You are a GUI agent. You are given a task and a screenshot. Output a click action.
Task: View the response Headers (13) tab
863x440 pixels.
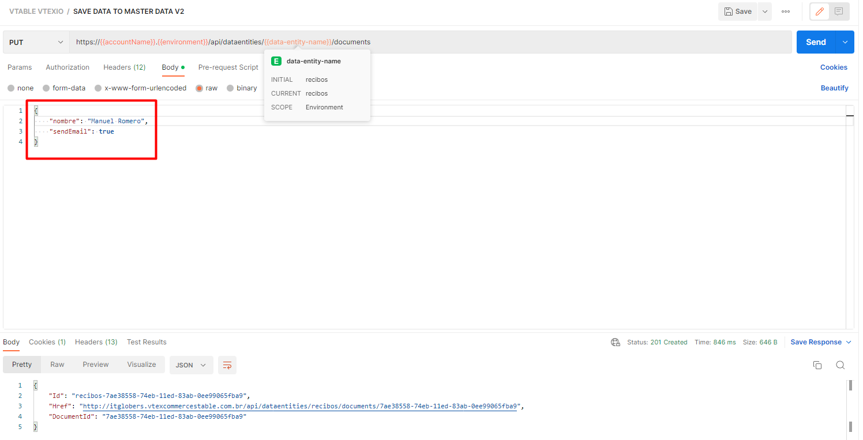pyautogui.click(x=96, y=342)
